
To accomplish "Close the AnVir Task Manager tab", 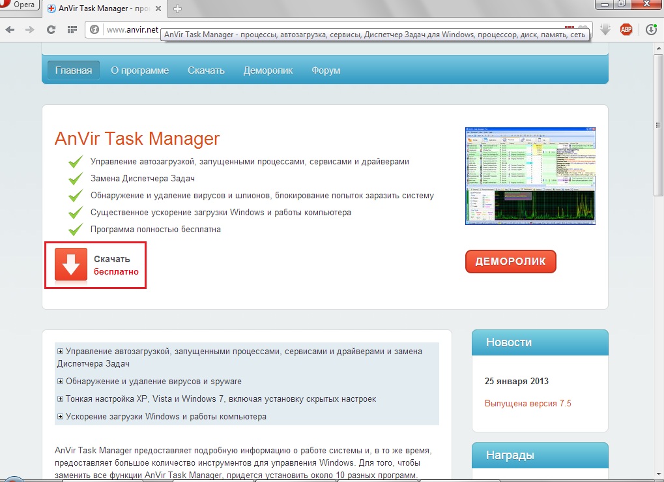I will point(158,8).
